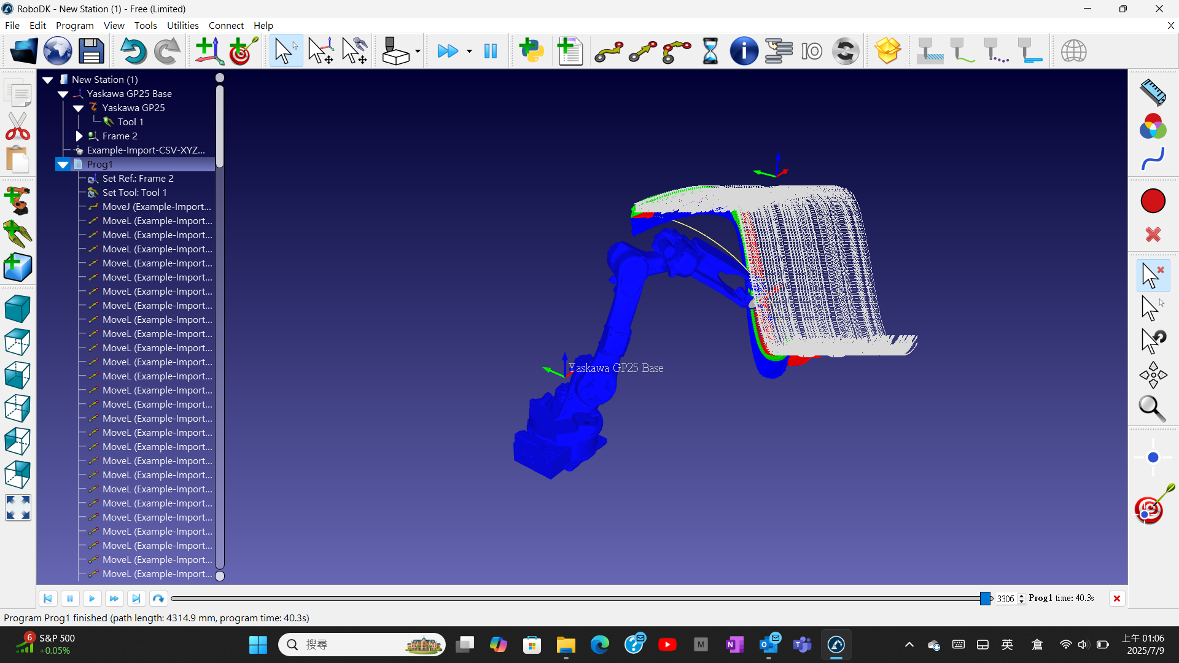Toggle fast simulation speed
Screen dimensions: 1179x663
(x=448, y=51)
